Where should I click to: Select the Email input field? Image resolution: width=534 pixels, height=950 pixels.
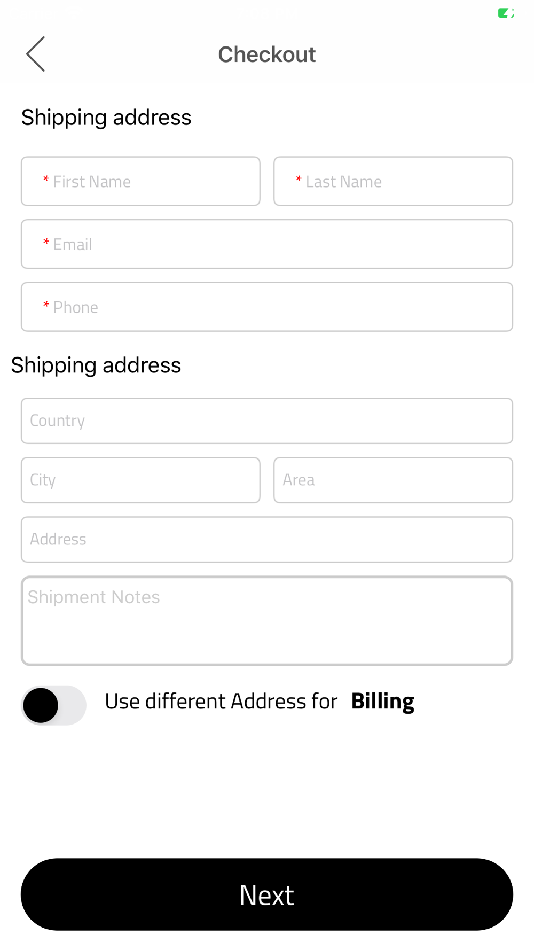click(x=267, y=244)
